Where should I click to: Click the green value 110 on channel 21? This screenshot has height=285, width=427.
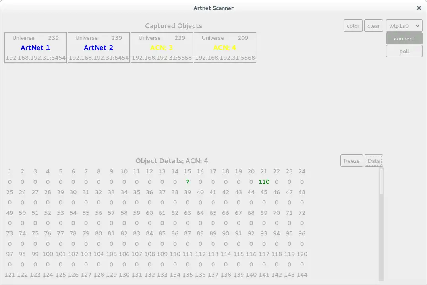coord(264,182)
